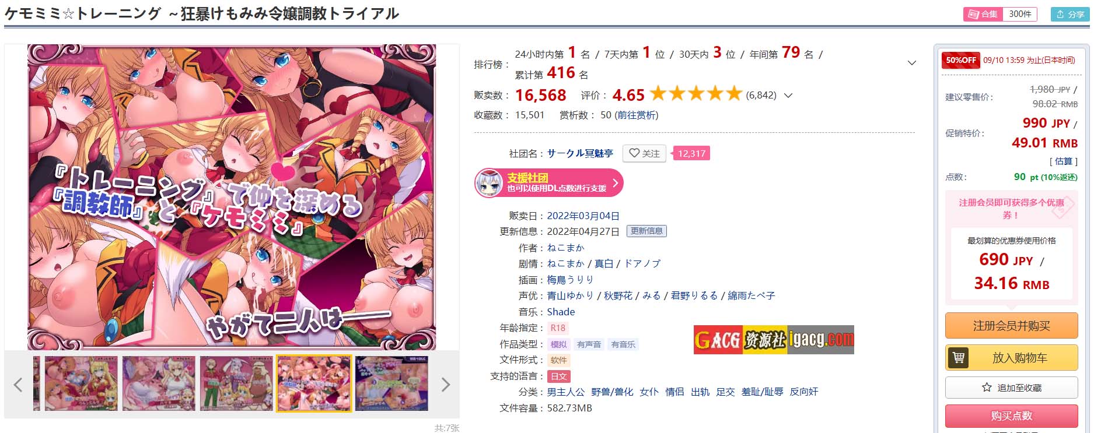Open circle link サークル冥魅亭
The image size is (1101, 433).
pos(580,153)
